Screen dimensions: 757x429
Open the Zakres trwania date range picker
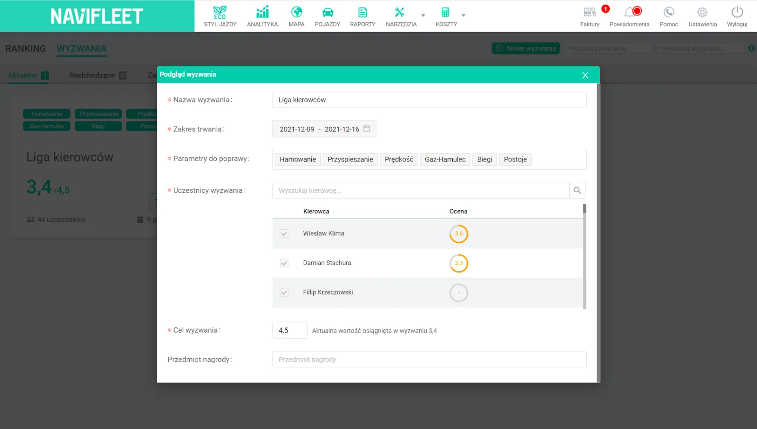point(324,129)
